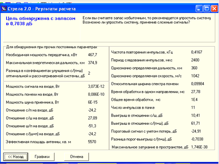Click the pulse repetition frequency value 0,4167
This screenshot has width=219, height=164.
click(x=196, y=52)
